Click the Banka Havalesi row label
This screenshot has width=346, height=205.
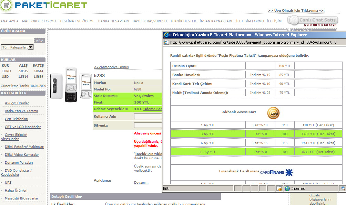click(x=186, y=75)
